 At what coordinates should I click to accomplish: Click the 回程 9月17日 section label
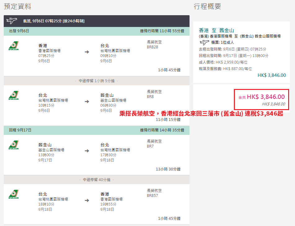[20, 130]
